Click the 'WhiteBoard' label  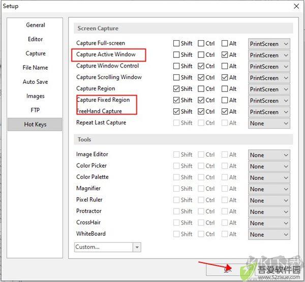(91, 234)
